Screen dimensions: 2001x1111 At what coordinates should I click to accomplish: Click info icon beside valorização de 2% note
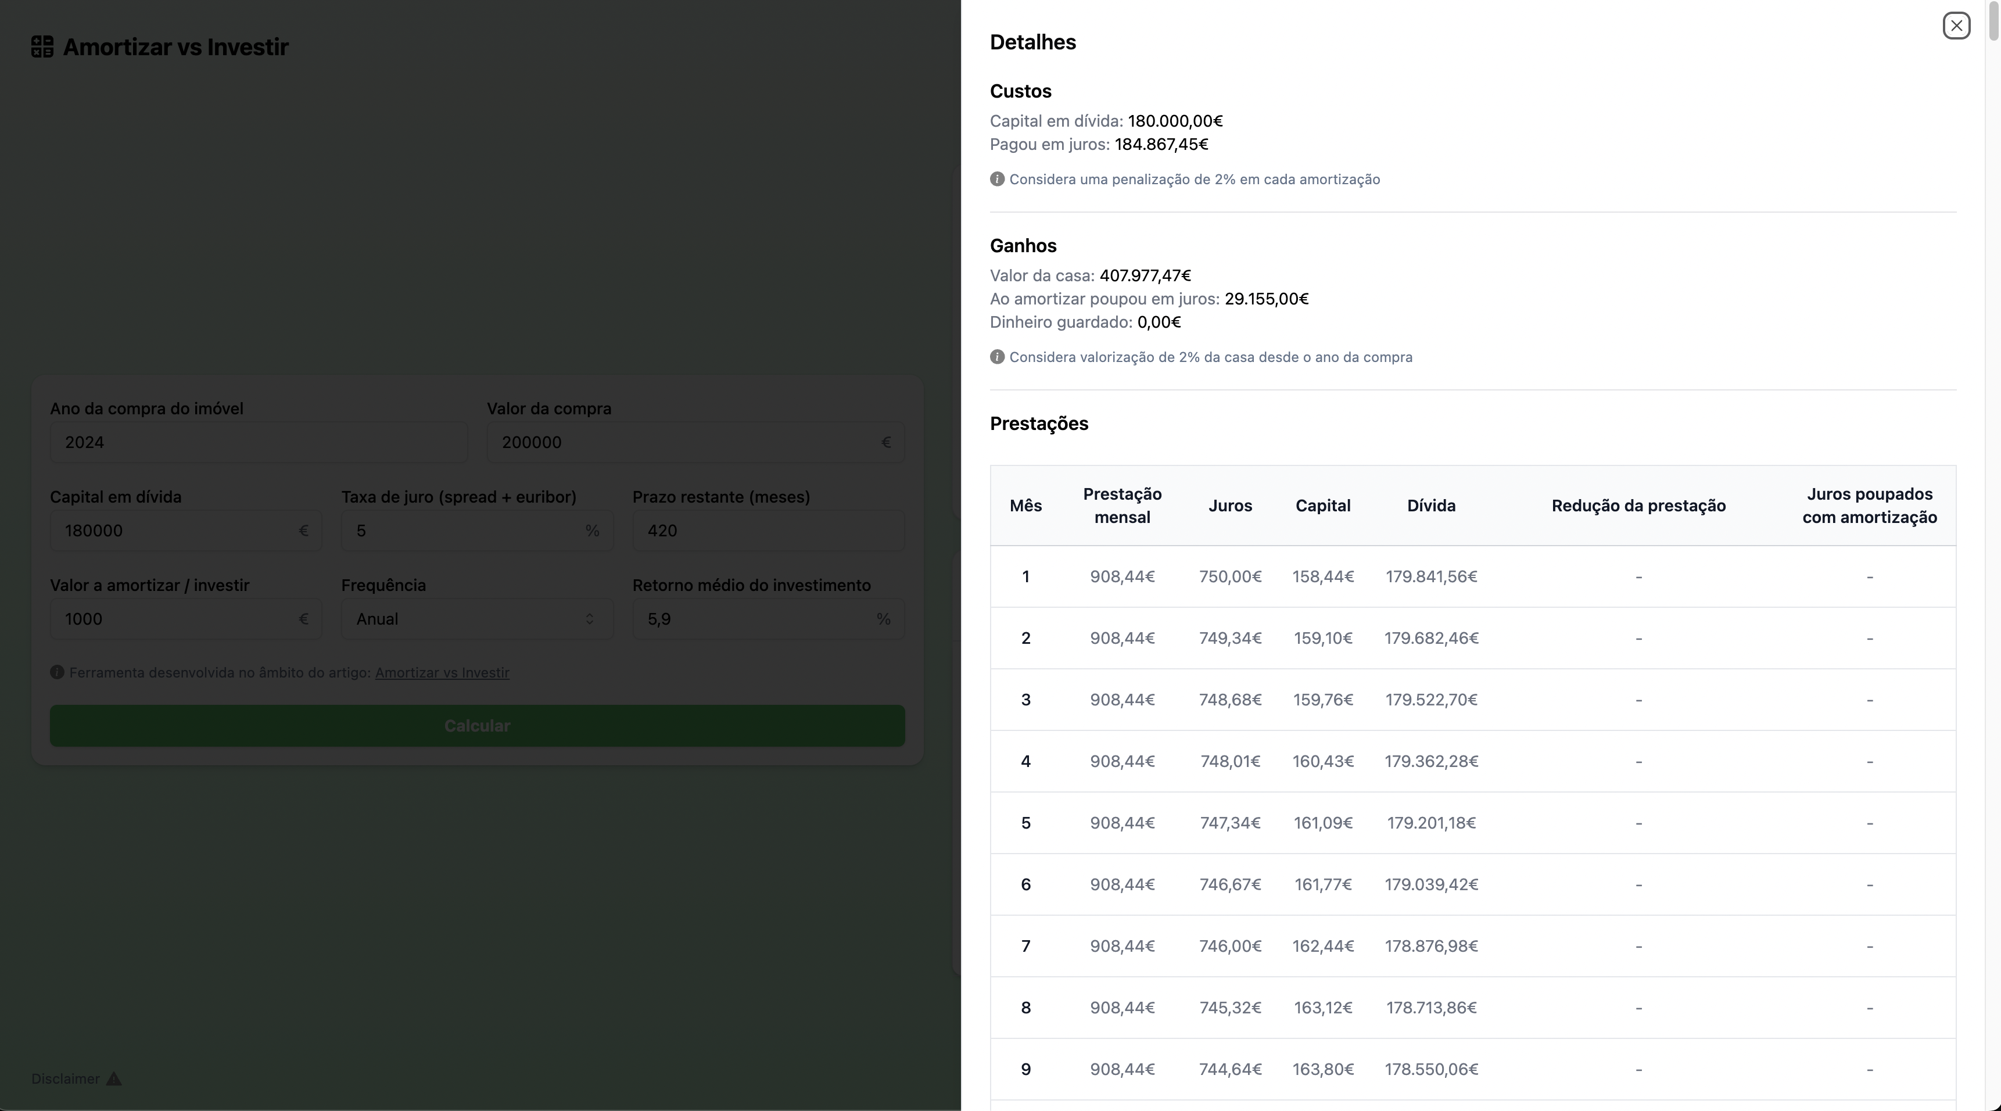[998, 357]
